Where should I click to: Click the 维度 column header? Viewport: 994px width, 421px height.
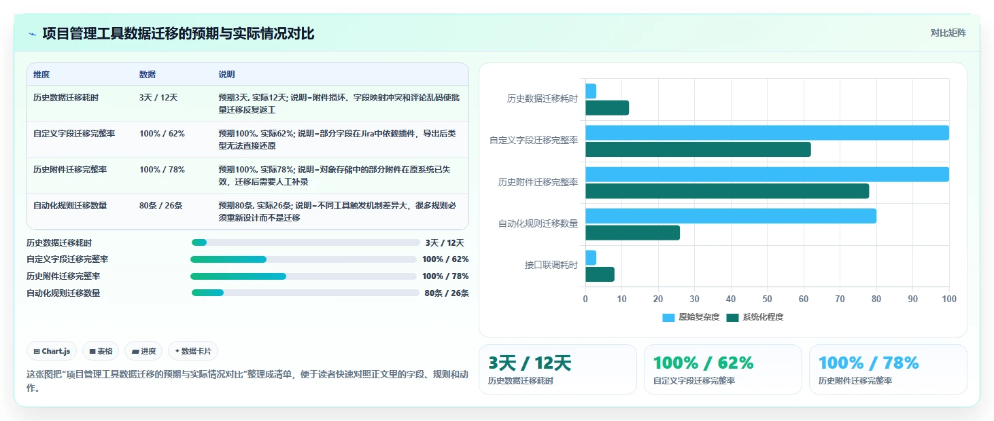(x=41, y=74)
